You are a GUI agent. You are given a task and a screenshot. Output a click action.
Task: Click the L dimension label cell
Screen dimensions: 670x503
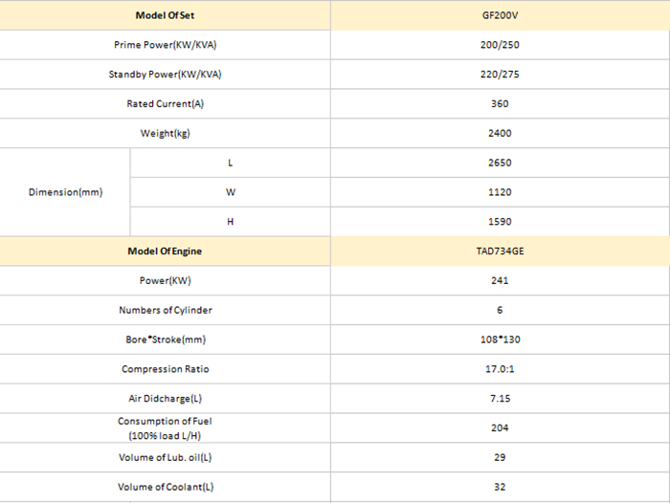(x=231, y=163)
